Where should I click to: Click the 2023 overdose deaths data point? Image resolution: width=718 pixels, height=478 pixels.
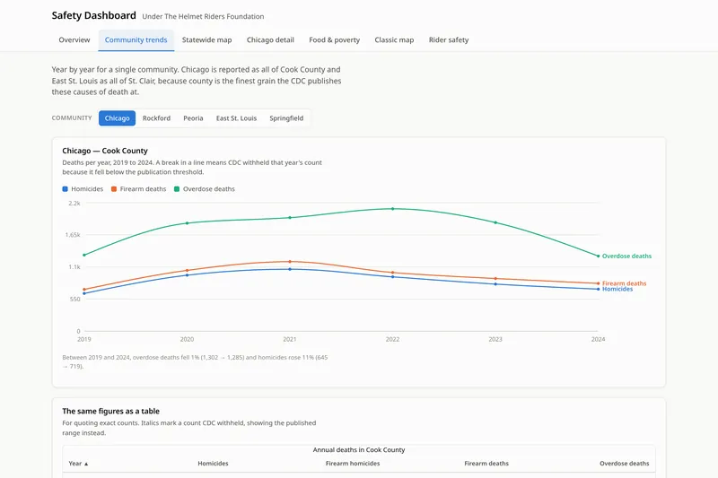[x=495, y=222]
